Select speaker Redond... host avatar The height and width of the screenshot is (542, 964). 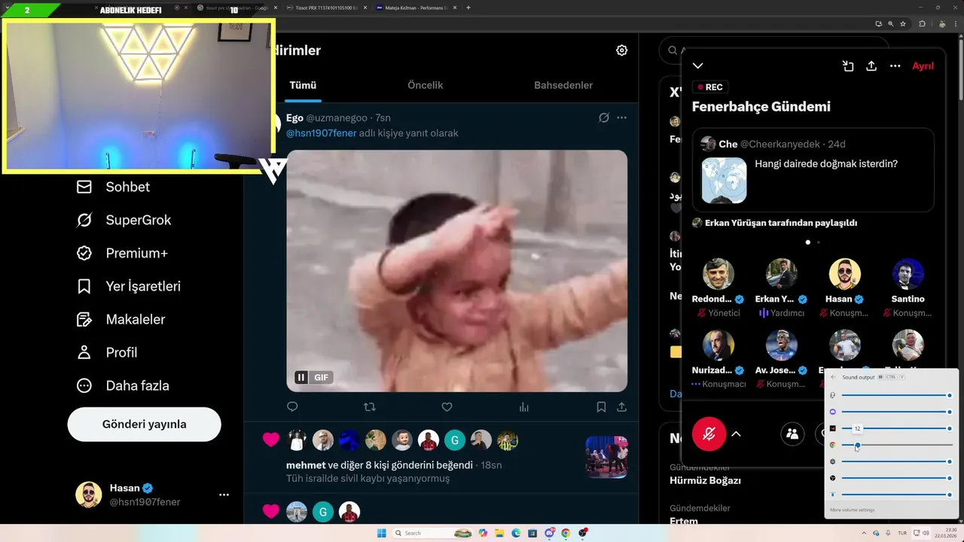click(x=718, y=274)
